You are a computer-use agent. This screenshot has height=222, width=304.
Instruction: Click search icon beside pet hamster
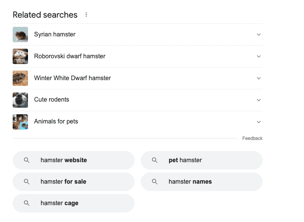[x=154, y=160]
